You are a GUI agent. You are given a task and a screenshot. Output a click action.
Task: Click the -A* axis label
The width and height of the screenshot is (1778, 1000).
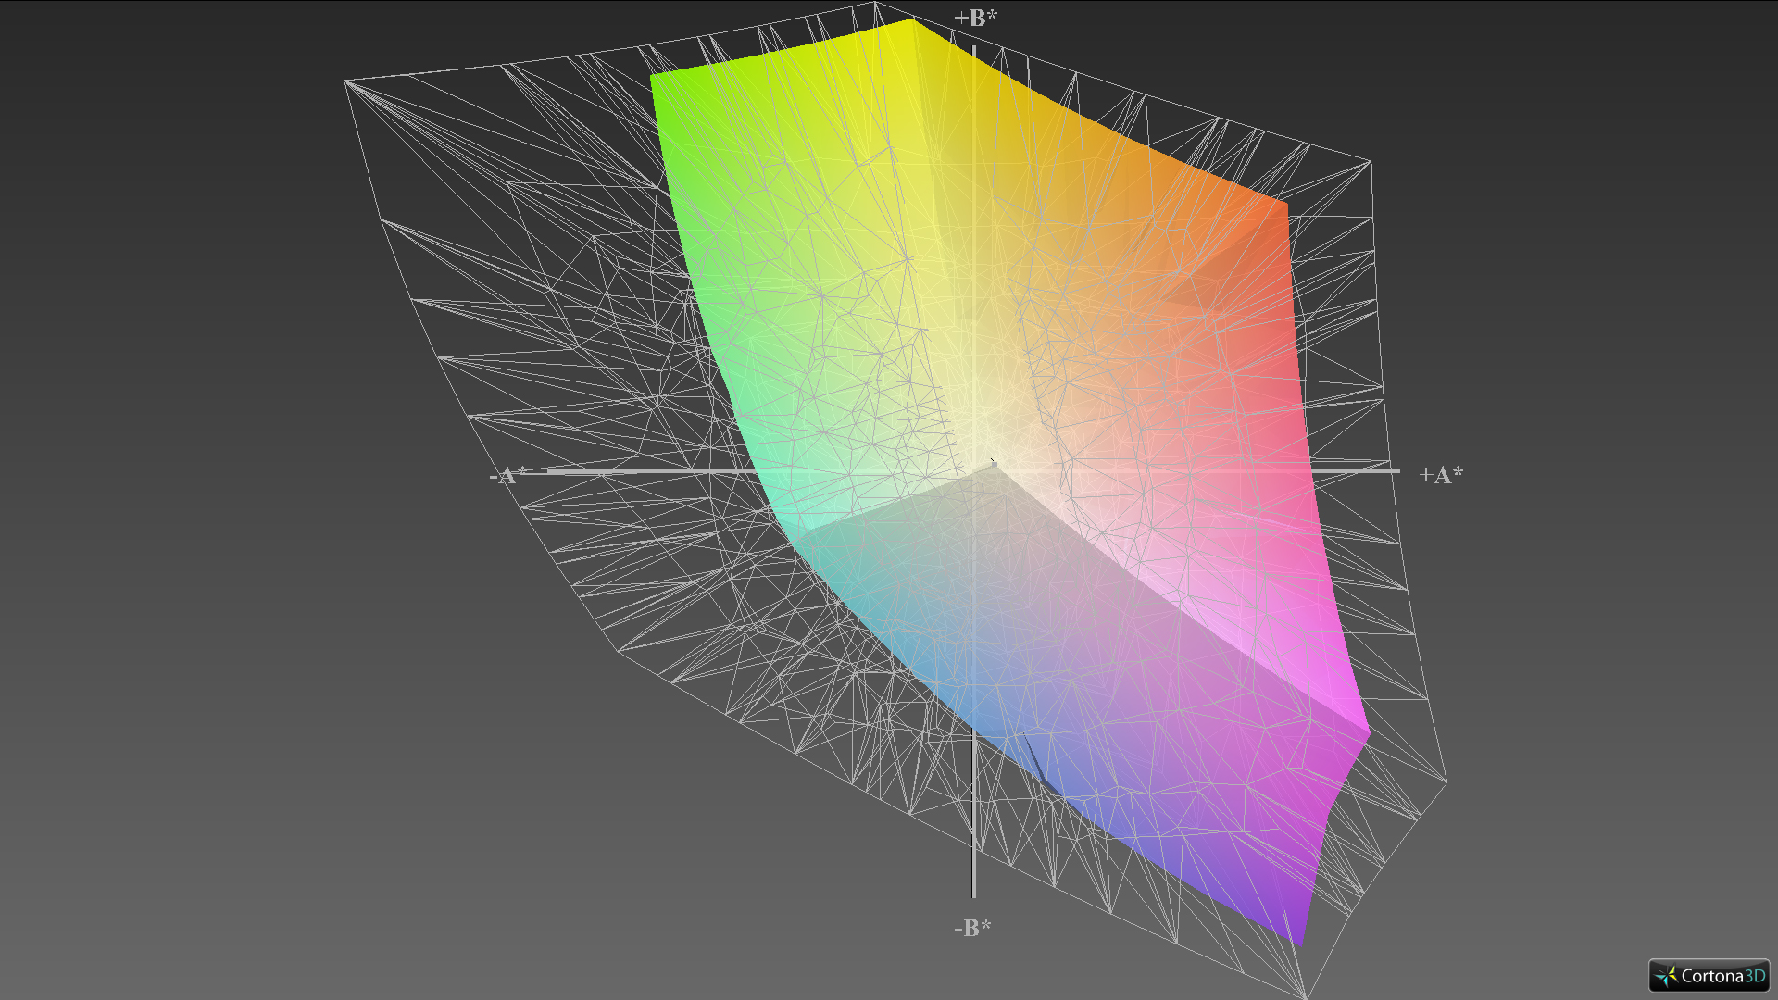pyautogui.click(x=507, y=476)
